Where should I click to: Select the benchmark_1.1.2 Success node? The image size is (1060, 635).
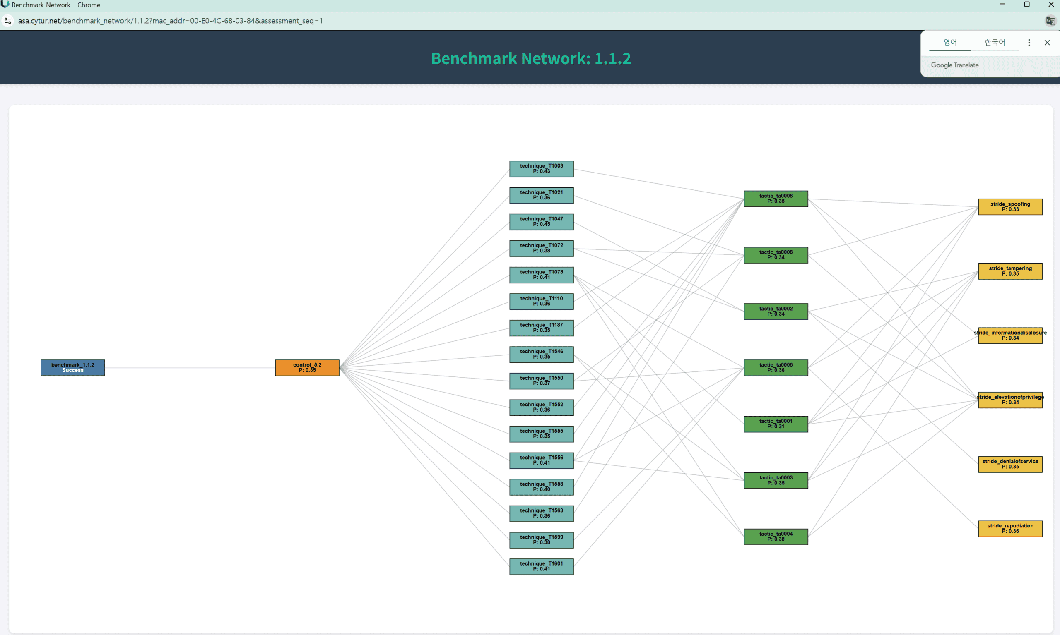[x=72, y=368]
